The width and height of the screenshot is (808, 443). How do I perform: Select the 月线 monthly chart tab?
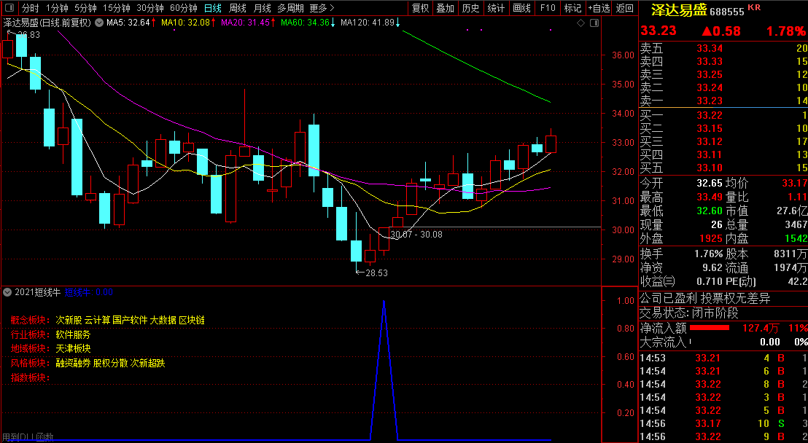[263, 8]
